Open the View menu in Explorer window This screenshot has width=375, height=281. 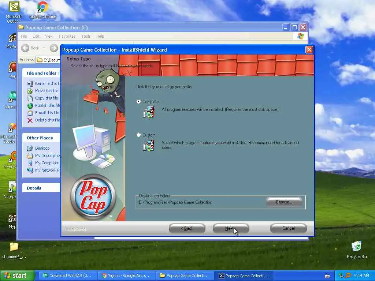pos(49,36)
